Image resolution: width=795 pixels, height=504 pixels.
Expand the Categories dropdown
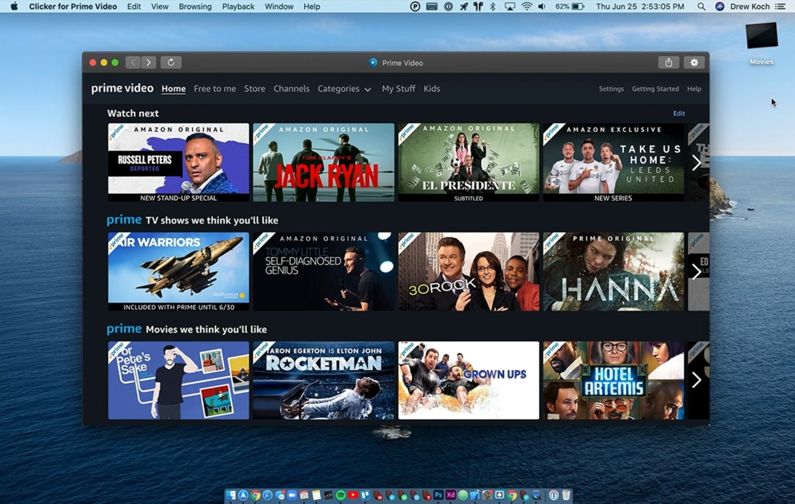[344, 89]
